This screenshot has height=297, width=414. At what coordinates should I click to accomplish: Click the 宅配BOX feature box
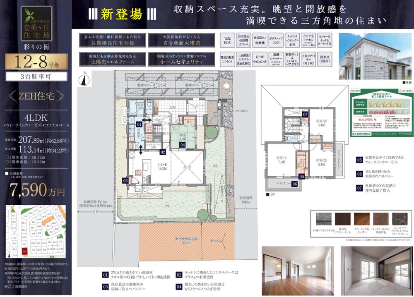click(x=227, y=41)
